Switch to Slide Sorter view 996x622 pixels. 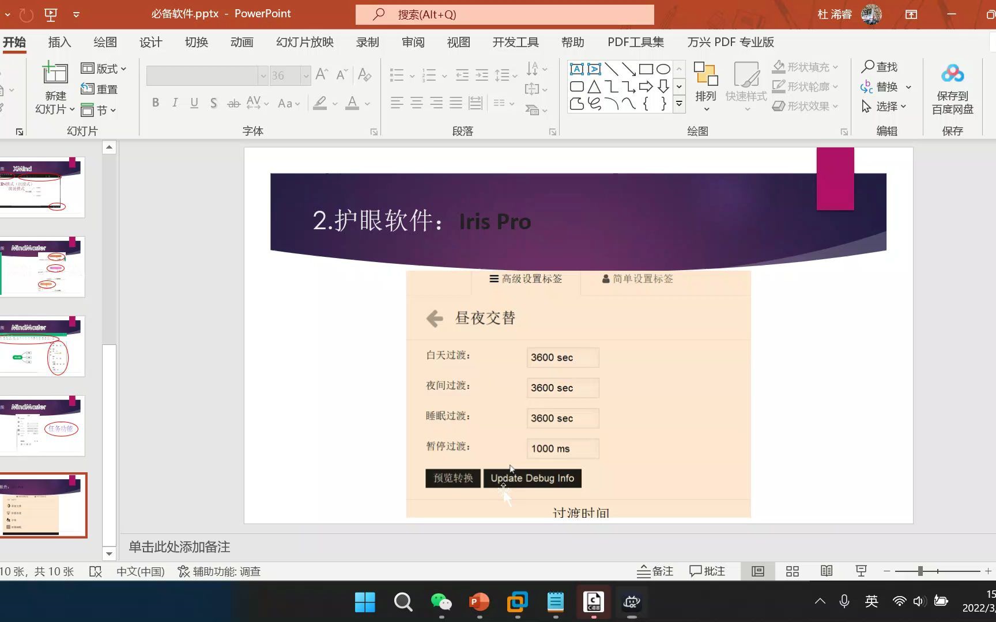(x=793, y=571)
